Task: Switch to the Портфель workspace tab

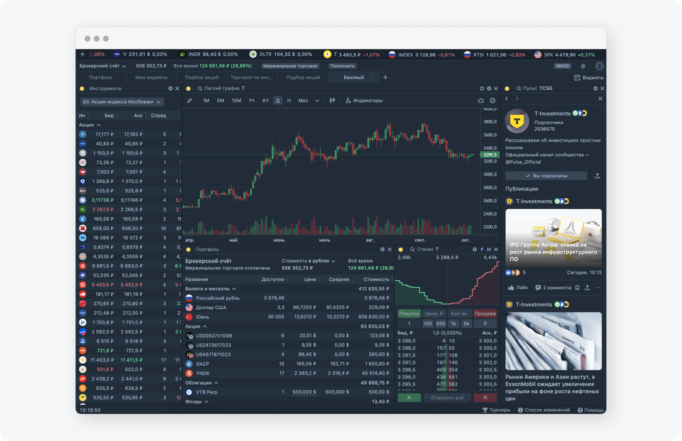Action: [x=101, y=77]
